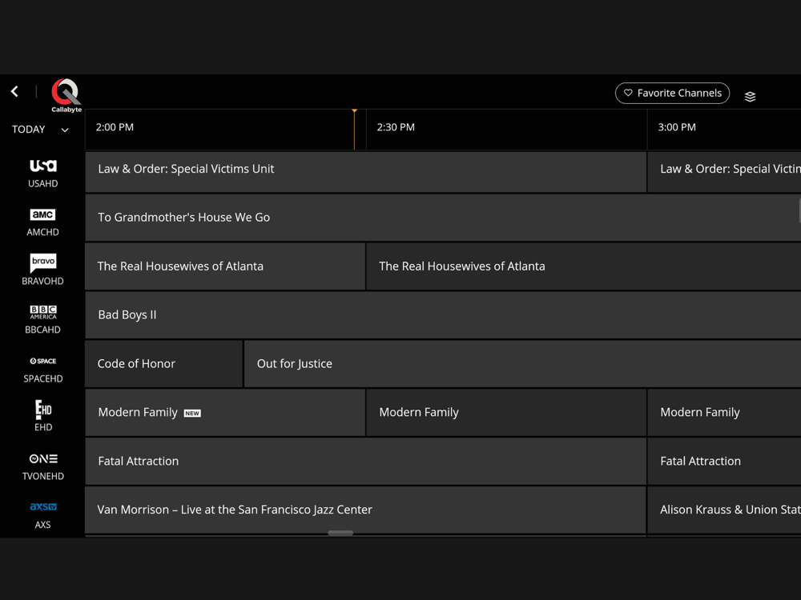Open the Out for Justice listing
This screenshot has width=801, height=600.
coord(522,364)
